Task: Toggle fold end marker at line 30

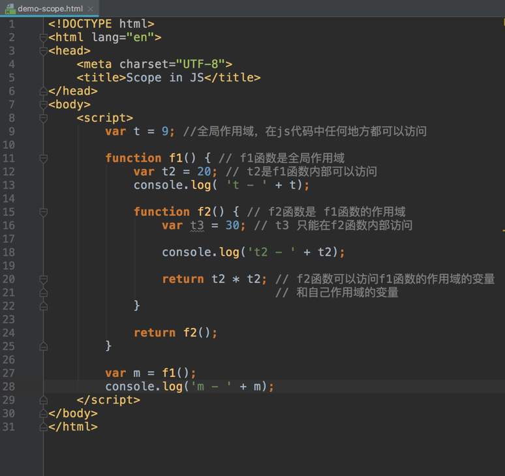Action: [x=43, y=414]
